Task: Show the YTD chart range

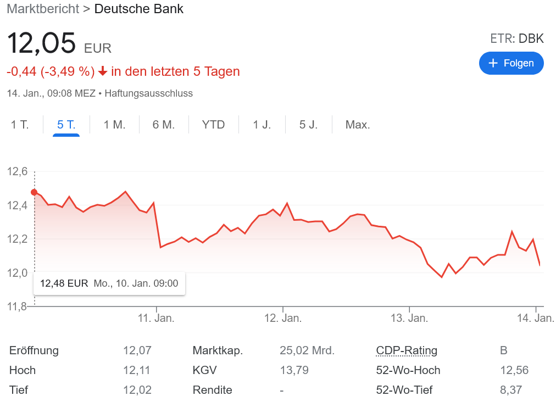Action: point(213,125)
